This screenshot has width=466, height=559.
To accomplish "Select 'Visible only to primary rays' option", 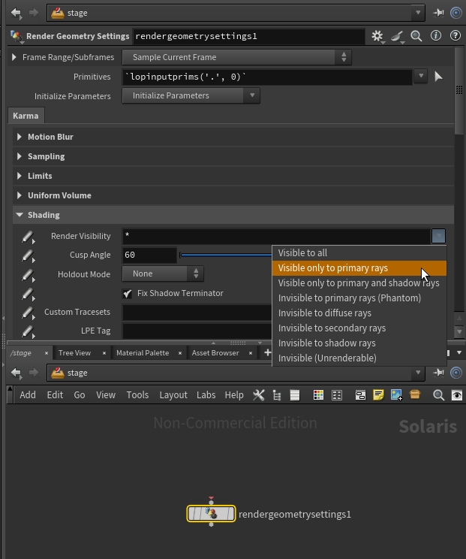I will (x=333, y=268).
